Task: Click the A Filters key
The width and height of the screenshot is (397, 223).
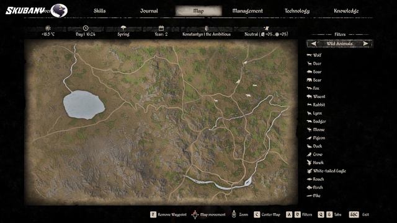Action: pyautogui.click(x=289, y=214)
